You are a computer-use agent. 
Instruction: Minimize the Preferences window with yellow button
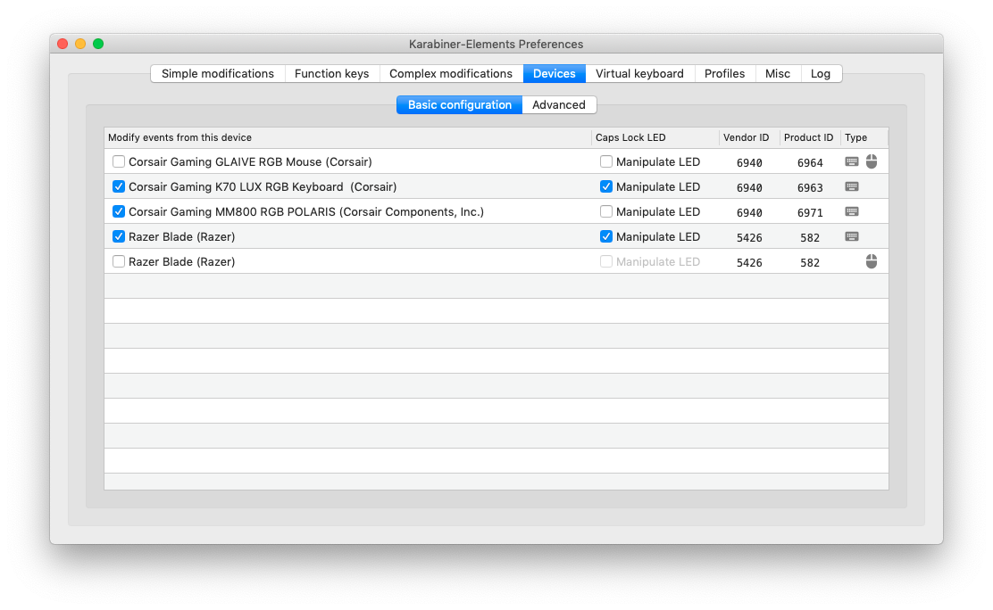(x=80, y=44)
